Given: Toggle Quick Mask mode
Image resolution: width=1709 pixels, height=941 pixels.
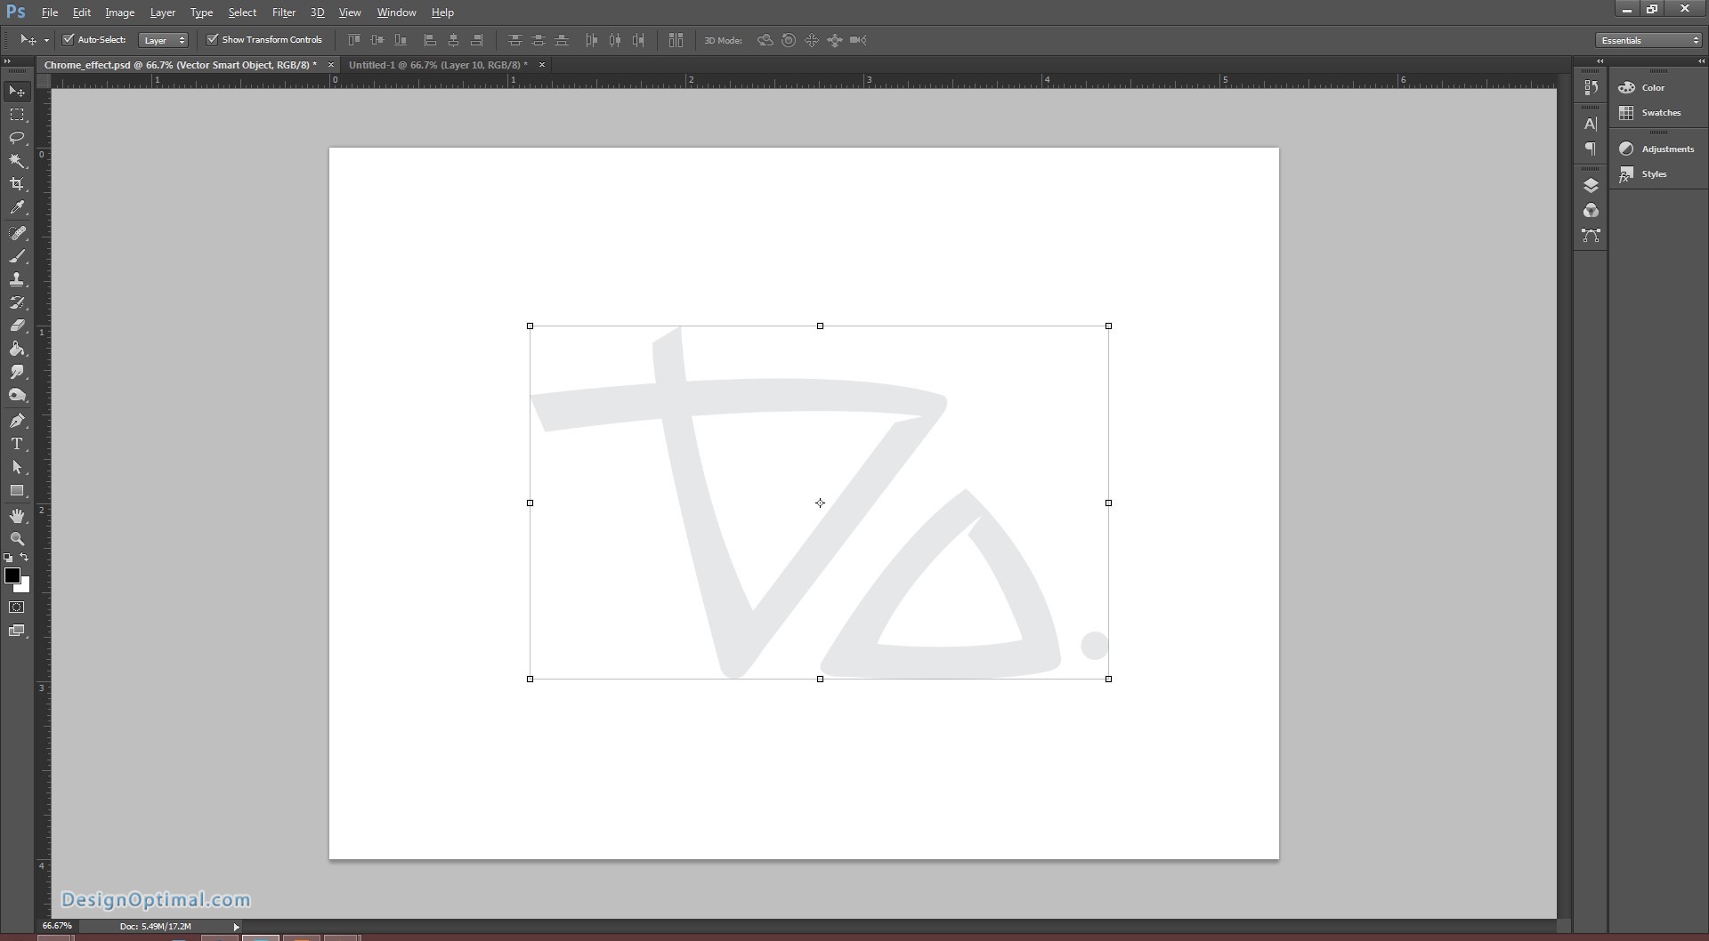Looking at the screenshot, I should 17,607.
